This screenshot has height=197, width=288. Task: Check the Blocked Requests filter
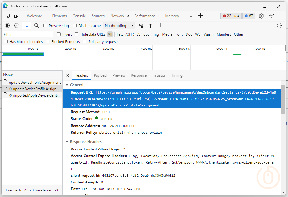(x=48, y=41)
